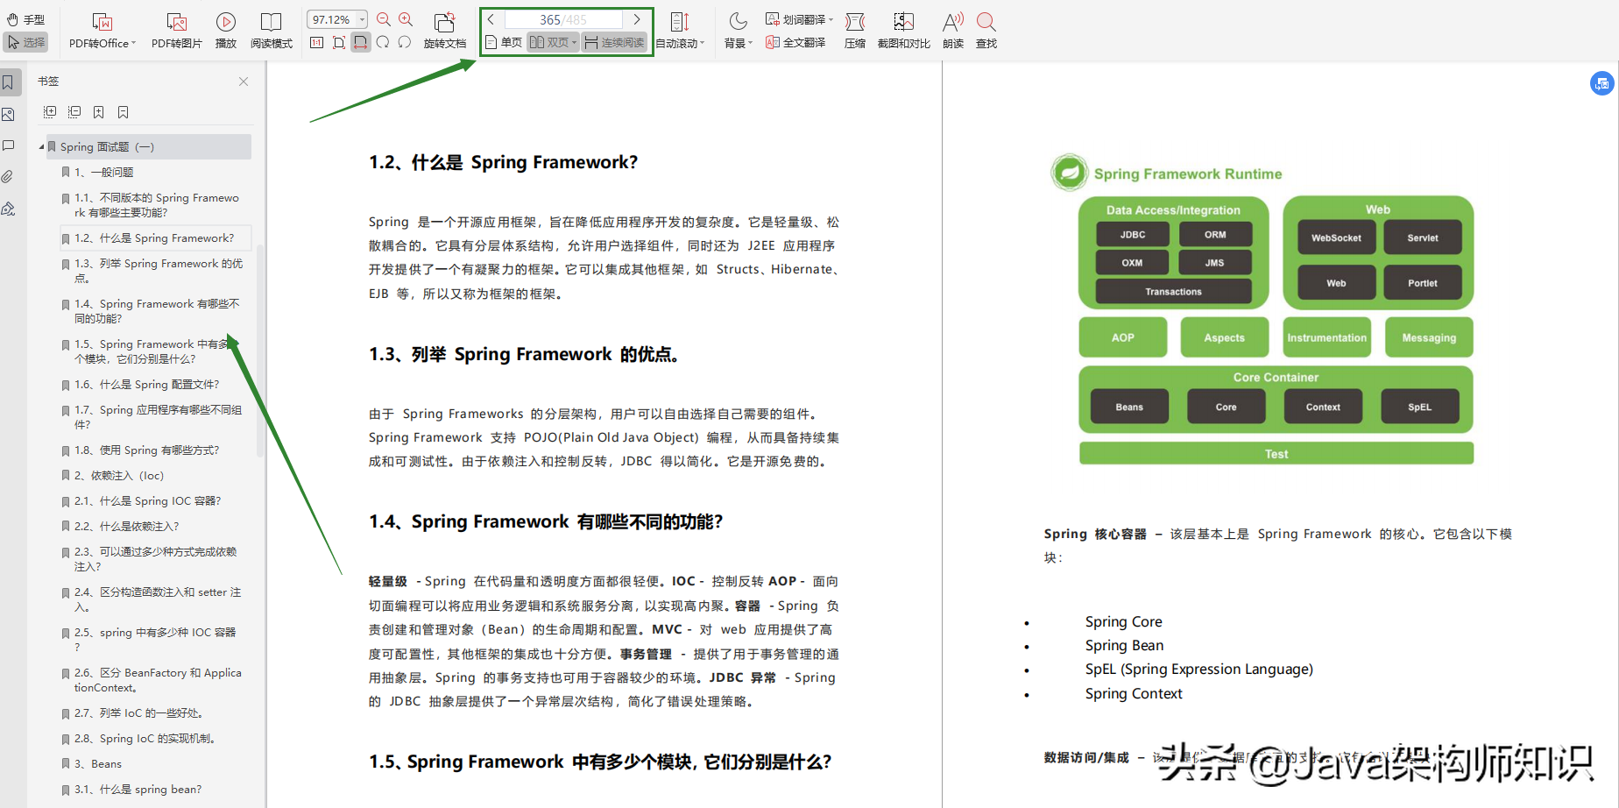1619x808 pixels.
Task: Click the bookmarks panel vertical scrollbar
Action: click(x=260, y=351)
